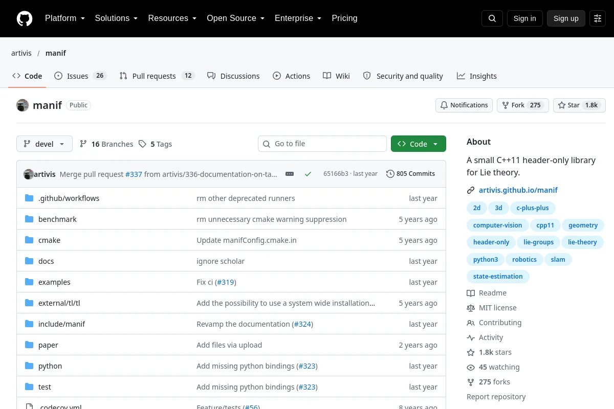The height and width of the screenshot is (409, 614).
Task: Fork the manif repository
Action: pos(522,105)
